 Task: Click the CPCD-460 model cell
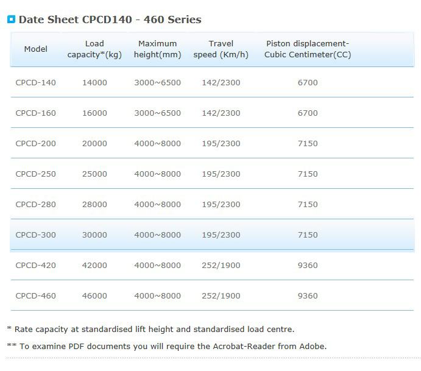[x=36, y=296]
